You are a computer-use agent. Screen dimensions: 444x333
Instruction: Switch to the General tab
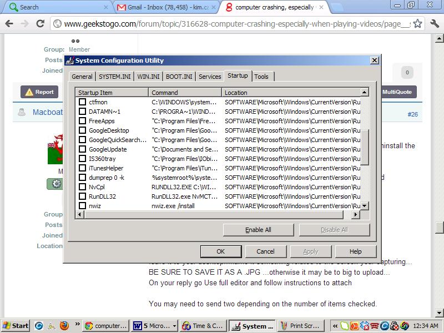point(82,77)
